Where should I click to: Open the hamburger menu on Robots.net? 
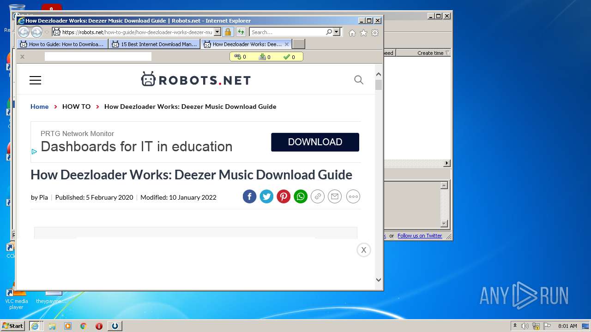pyautogui.click(x=35, y=80)
